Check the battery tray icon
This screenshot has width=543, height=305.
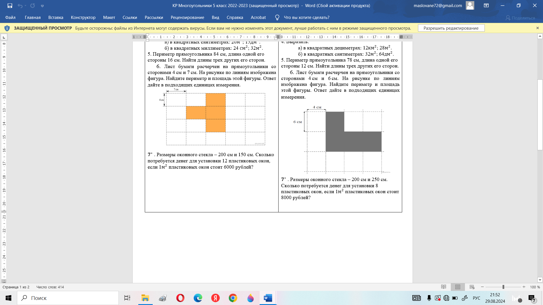tap(455, 298)
